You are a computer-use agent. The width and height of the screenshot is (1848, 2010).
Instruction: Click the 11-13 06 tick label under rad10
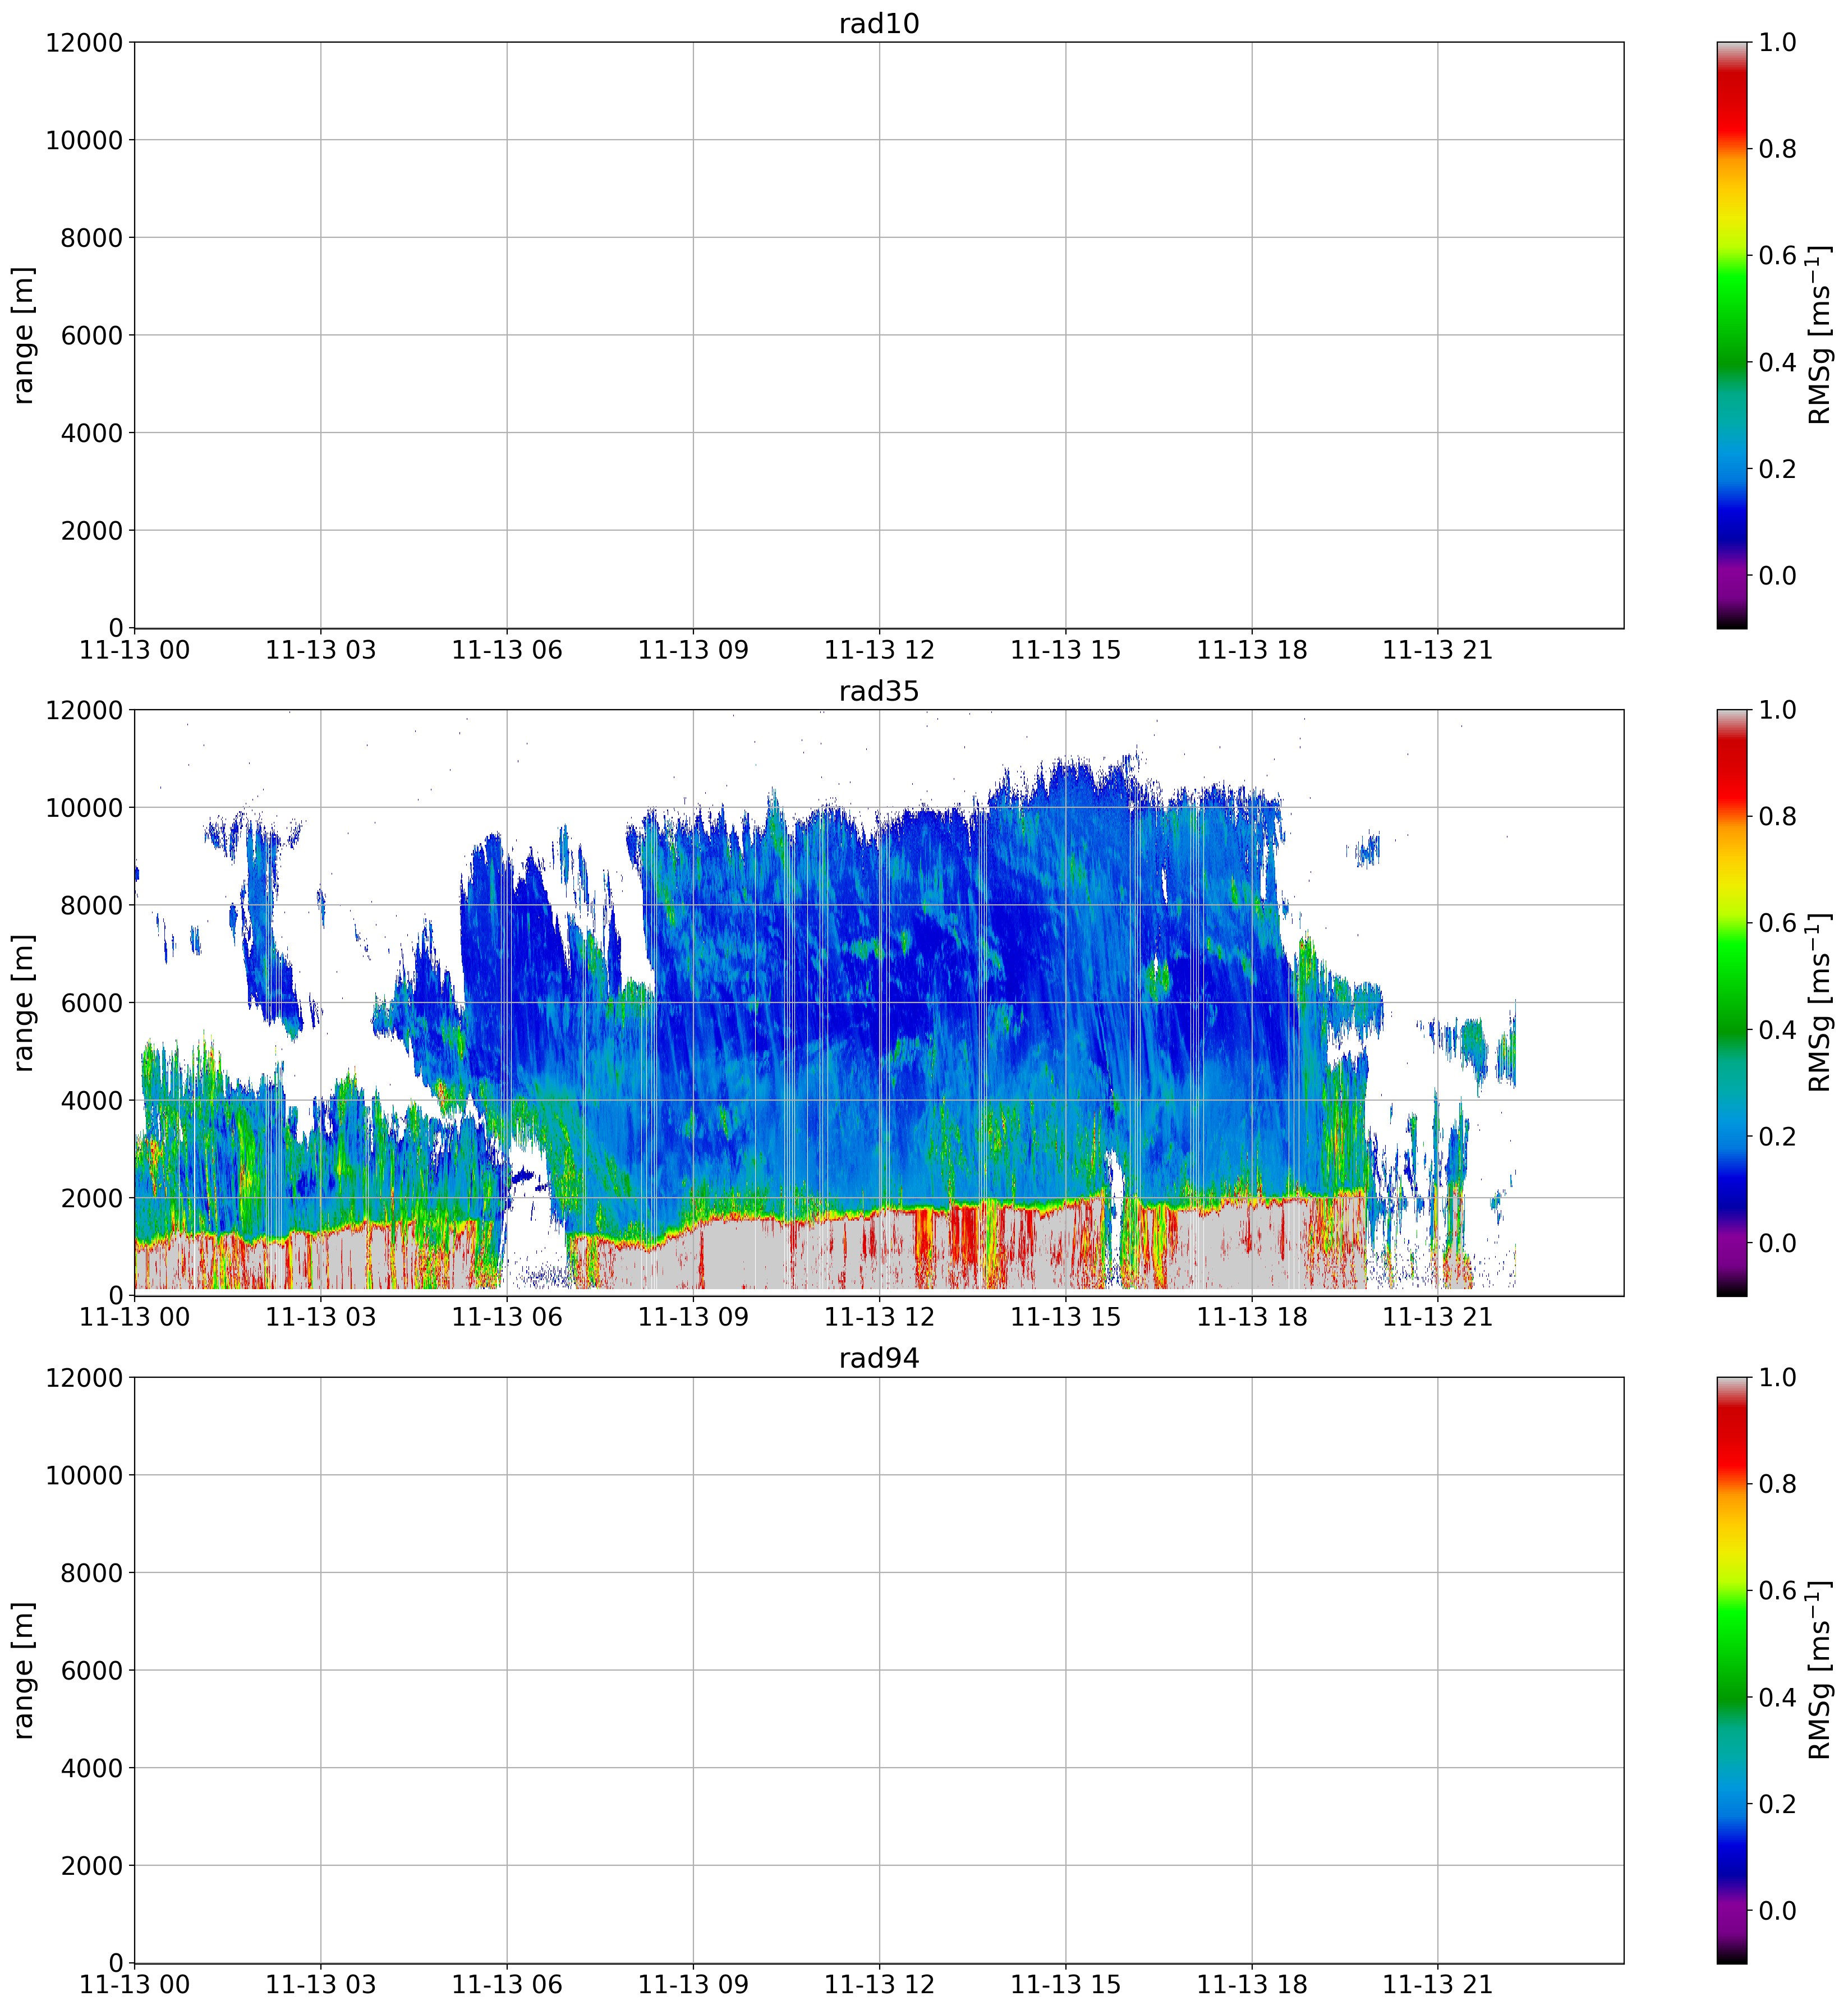[506, 650]
